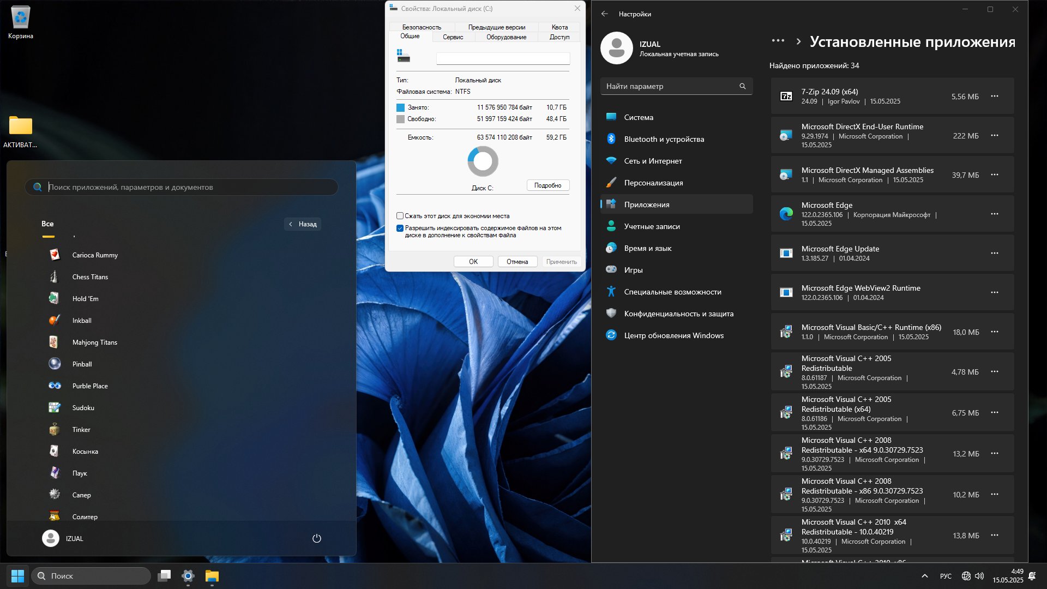The height and width of the screenshot is (589, 1047).
Task: Open options for Microsoft Edge Update
Action: (x=995, y=254)
